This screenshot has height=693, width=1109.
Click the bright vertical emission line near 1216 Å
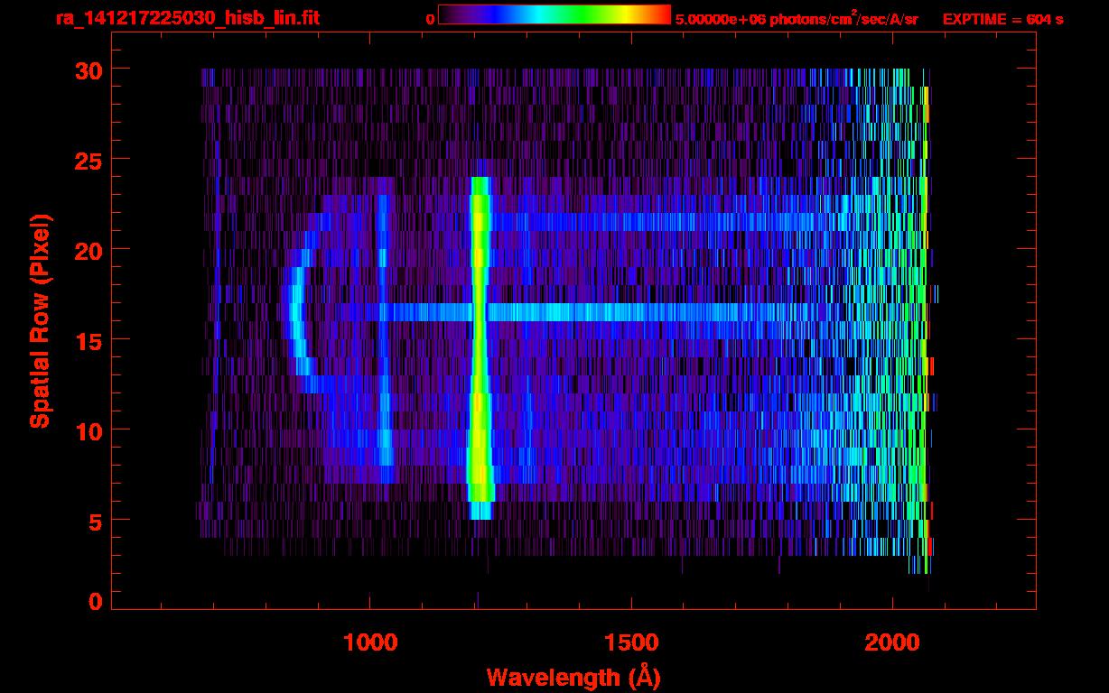click(x=480, y=347)
